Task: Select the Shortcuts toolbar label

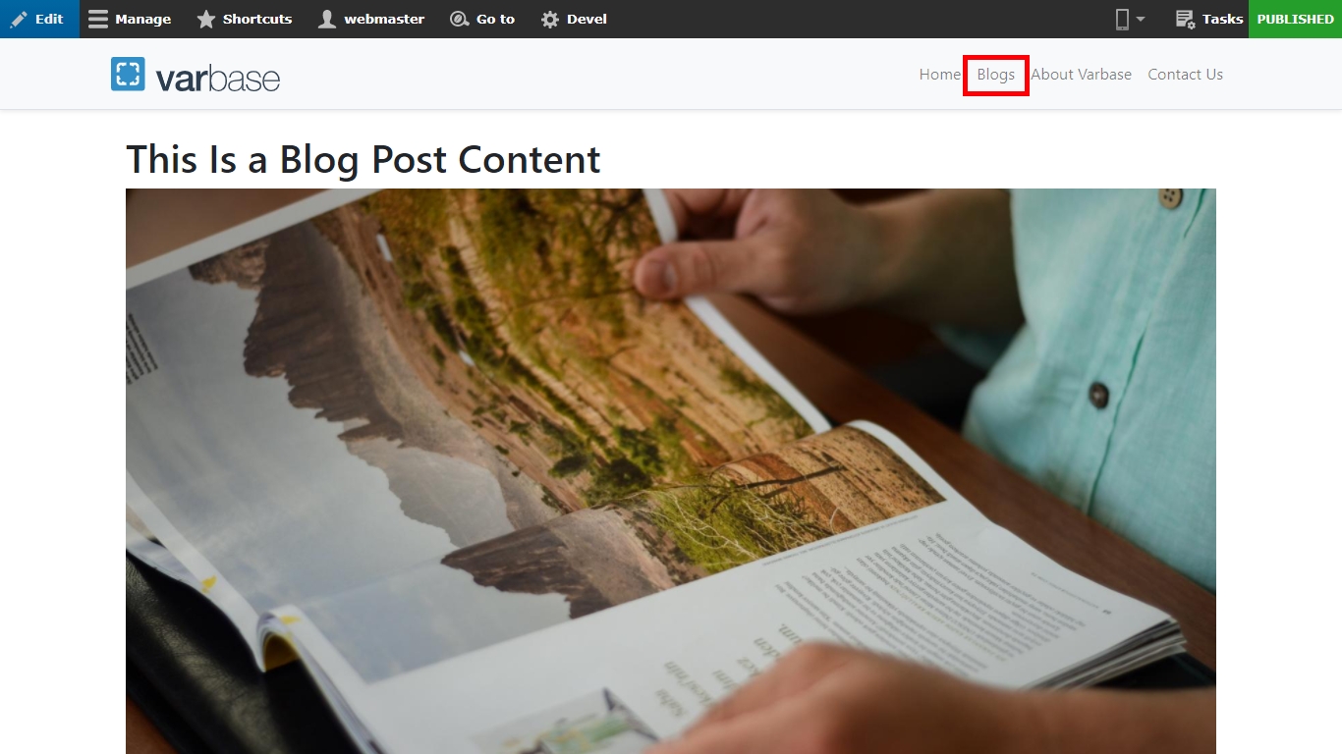Action: [257, 19]
